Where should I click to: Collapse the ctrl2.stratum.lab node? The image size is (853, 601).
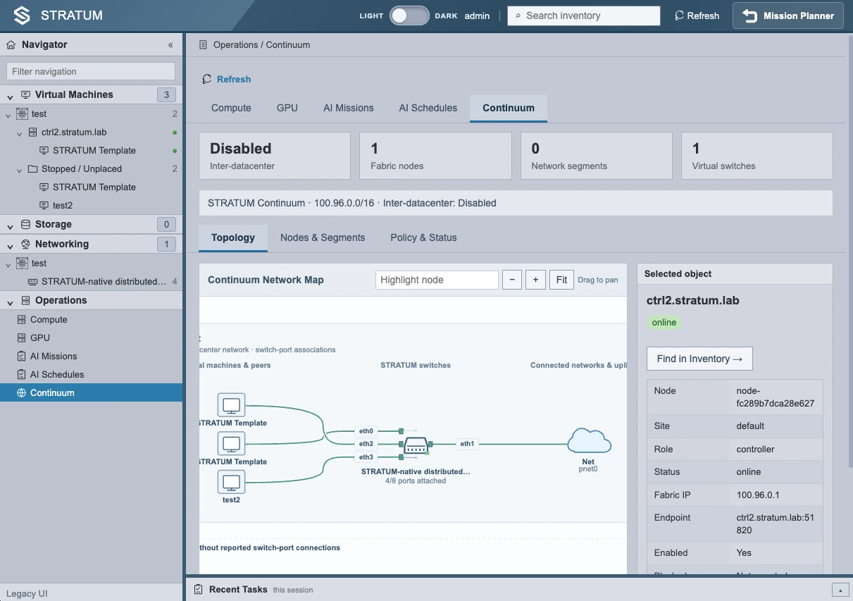point(20,132)
